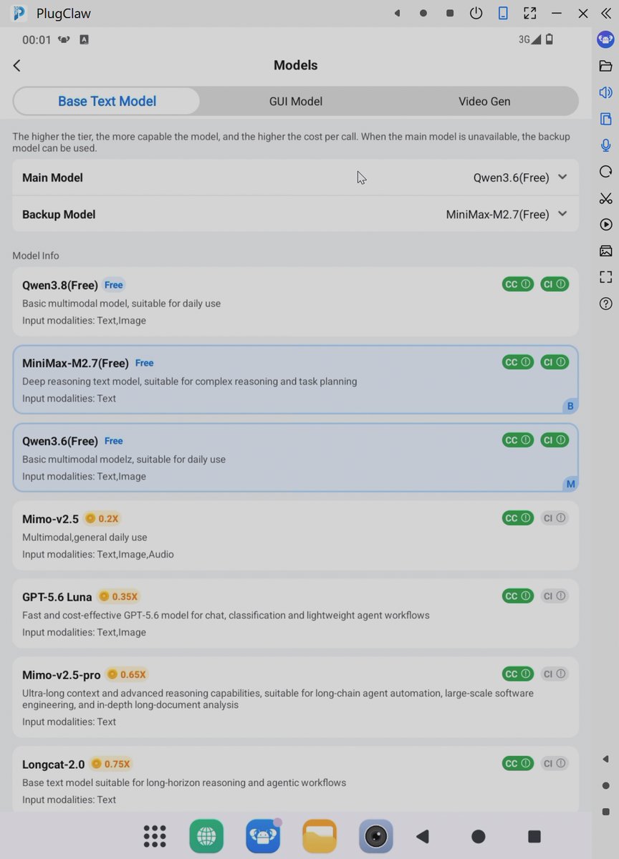Click greyed CI badge on GPT-5.6 Luna card

pos(555,596)
